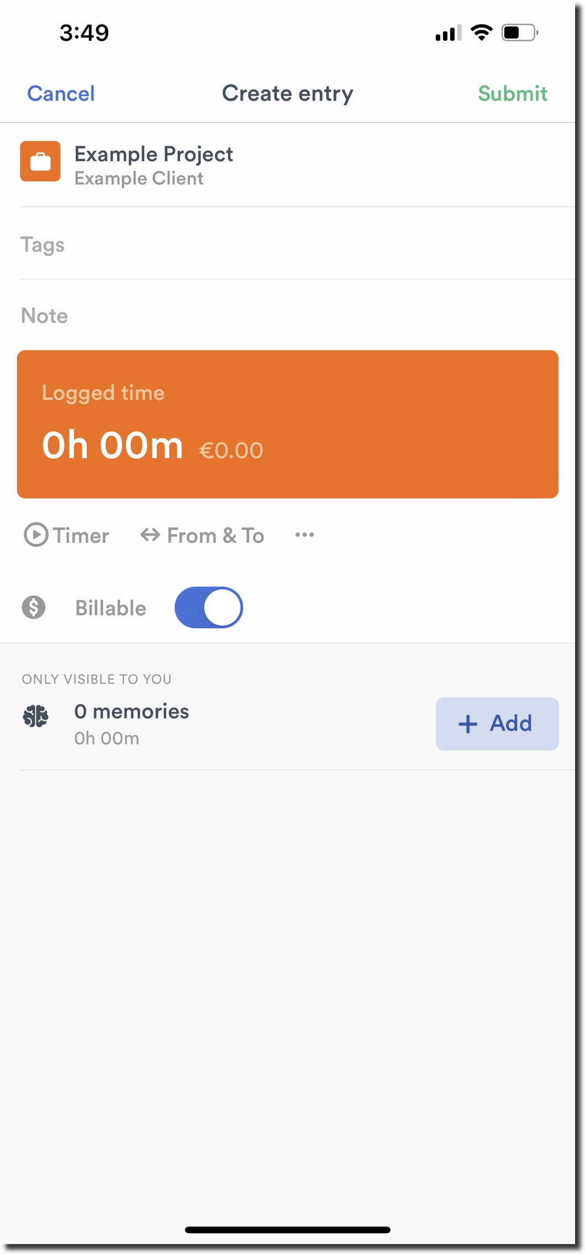Tap the 0h 00m logged duration

tap(113, 446)
